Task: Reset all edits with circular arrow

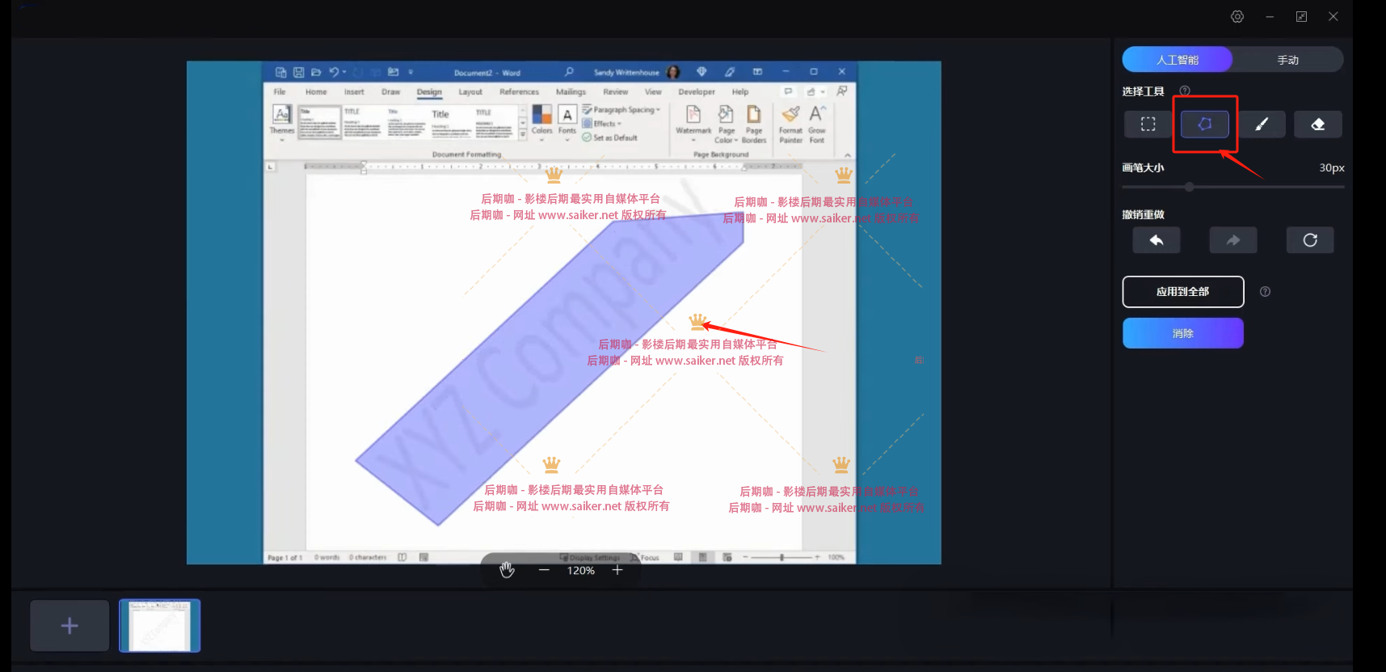Action: pyautogui.click(x=1310, y=240)
